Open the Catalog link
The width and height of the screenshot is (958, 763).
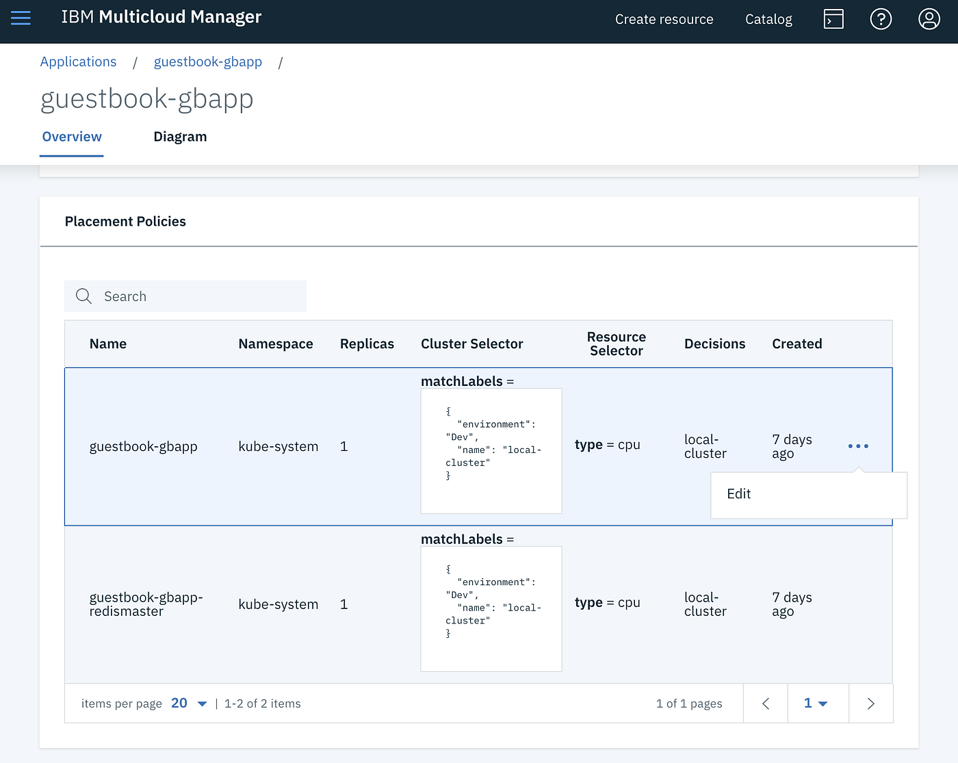768,19
